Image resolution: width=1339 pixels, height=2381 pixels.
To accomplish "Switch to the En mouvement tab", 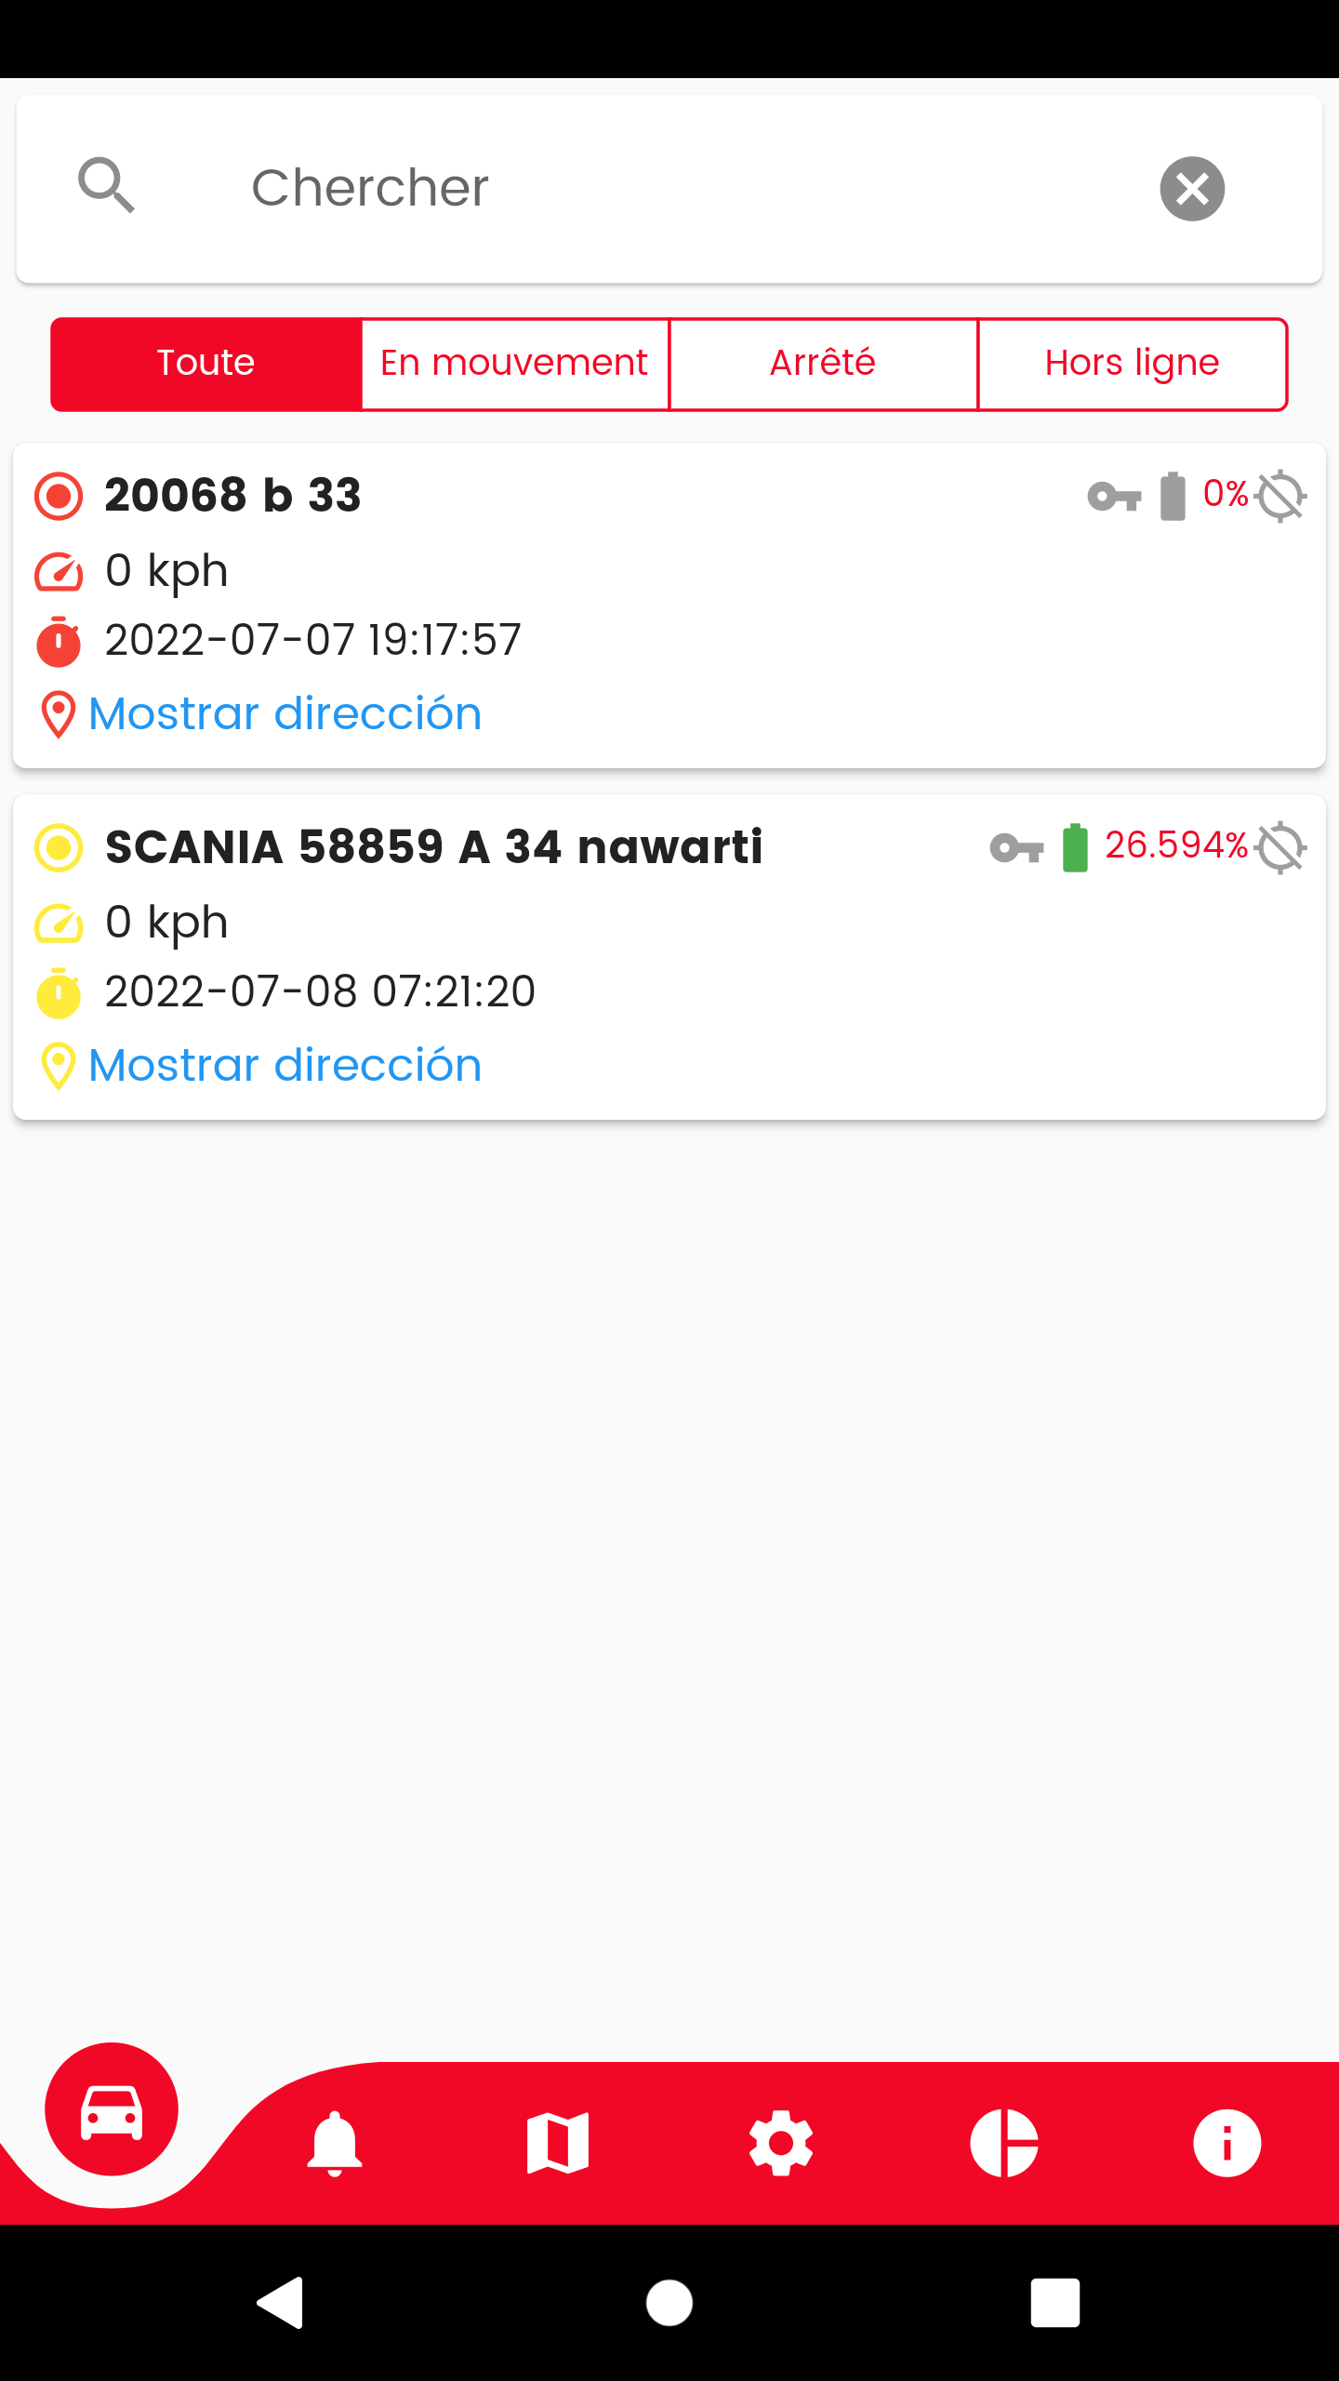I will (515, 364).
